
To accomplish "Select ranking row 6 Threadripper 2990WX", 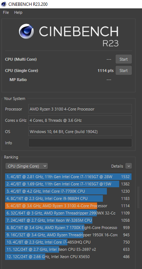I will pyautogui.click(x=68, y=213).
